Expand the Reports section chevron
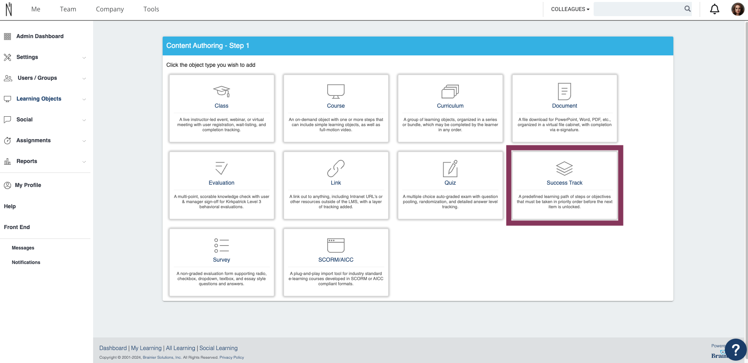The width and height of the screenshot is (748, 363). (x=84, y=162)
